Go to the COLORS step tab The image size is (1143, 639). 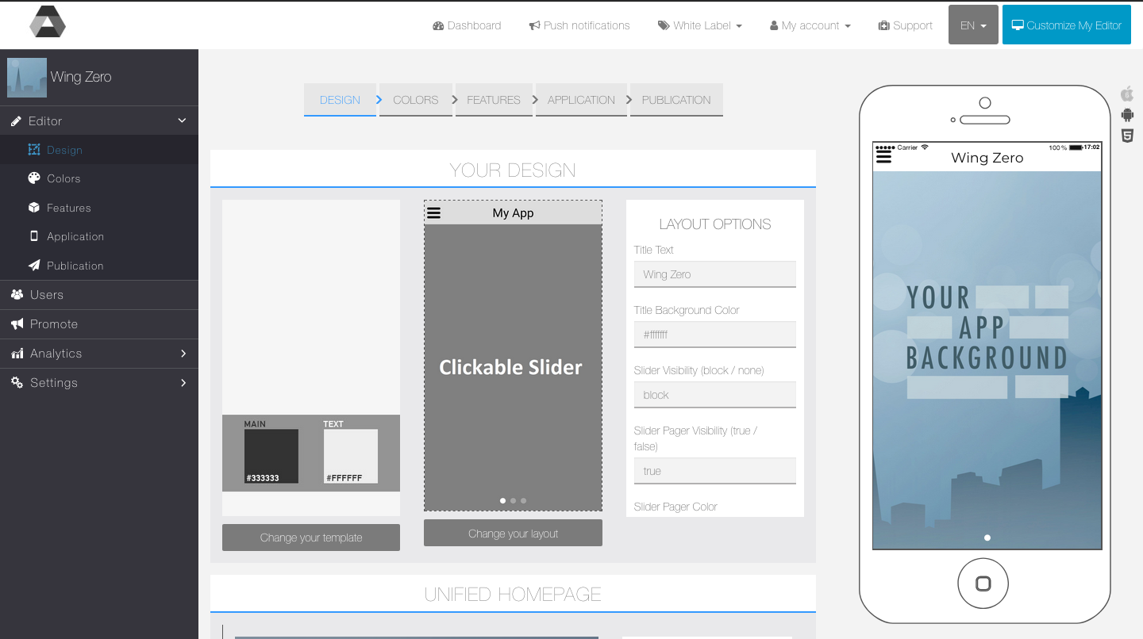(x=416, y=100)
